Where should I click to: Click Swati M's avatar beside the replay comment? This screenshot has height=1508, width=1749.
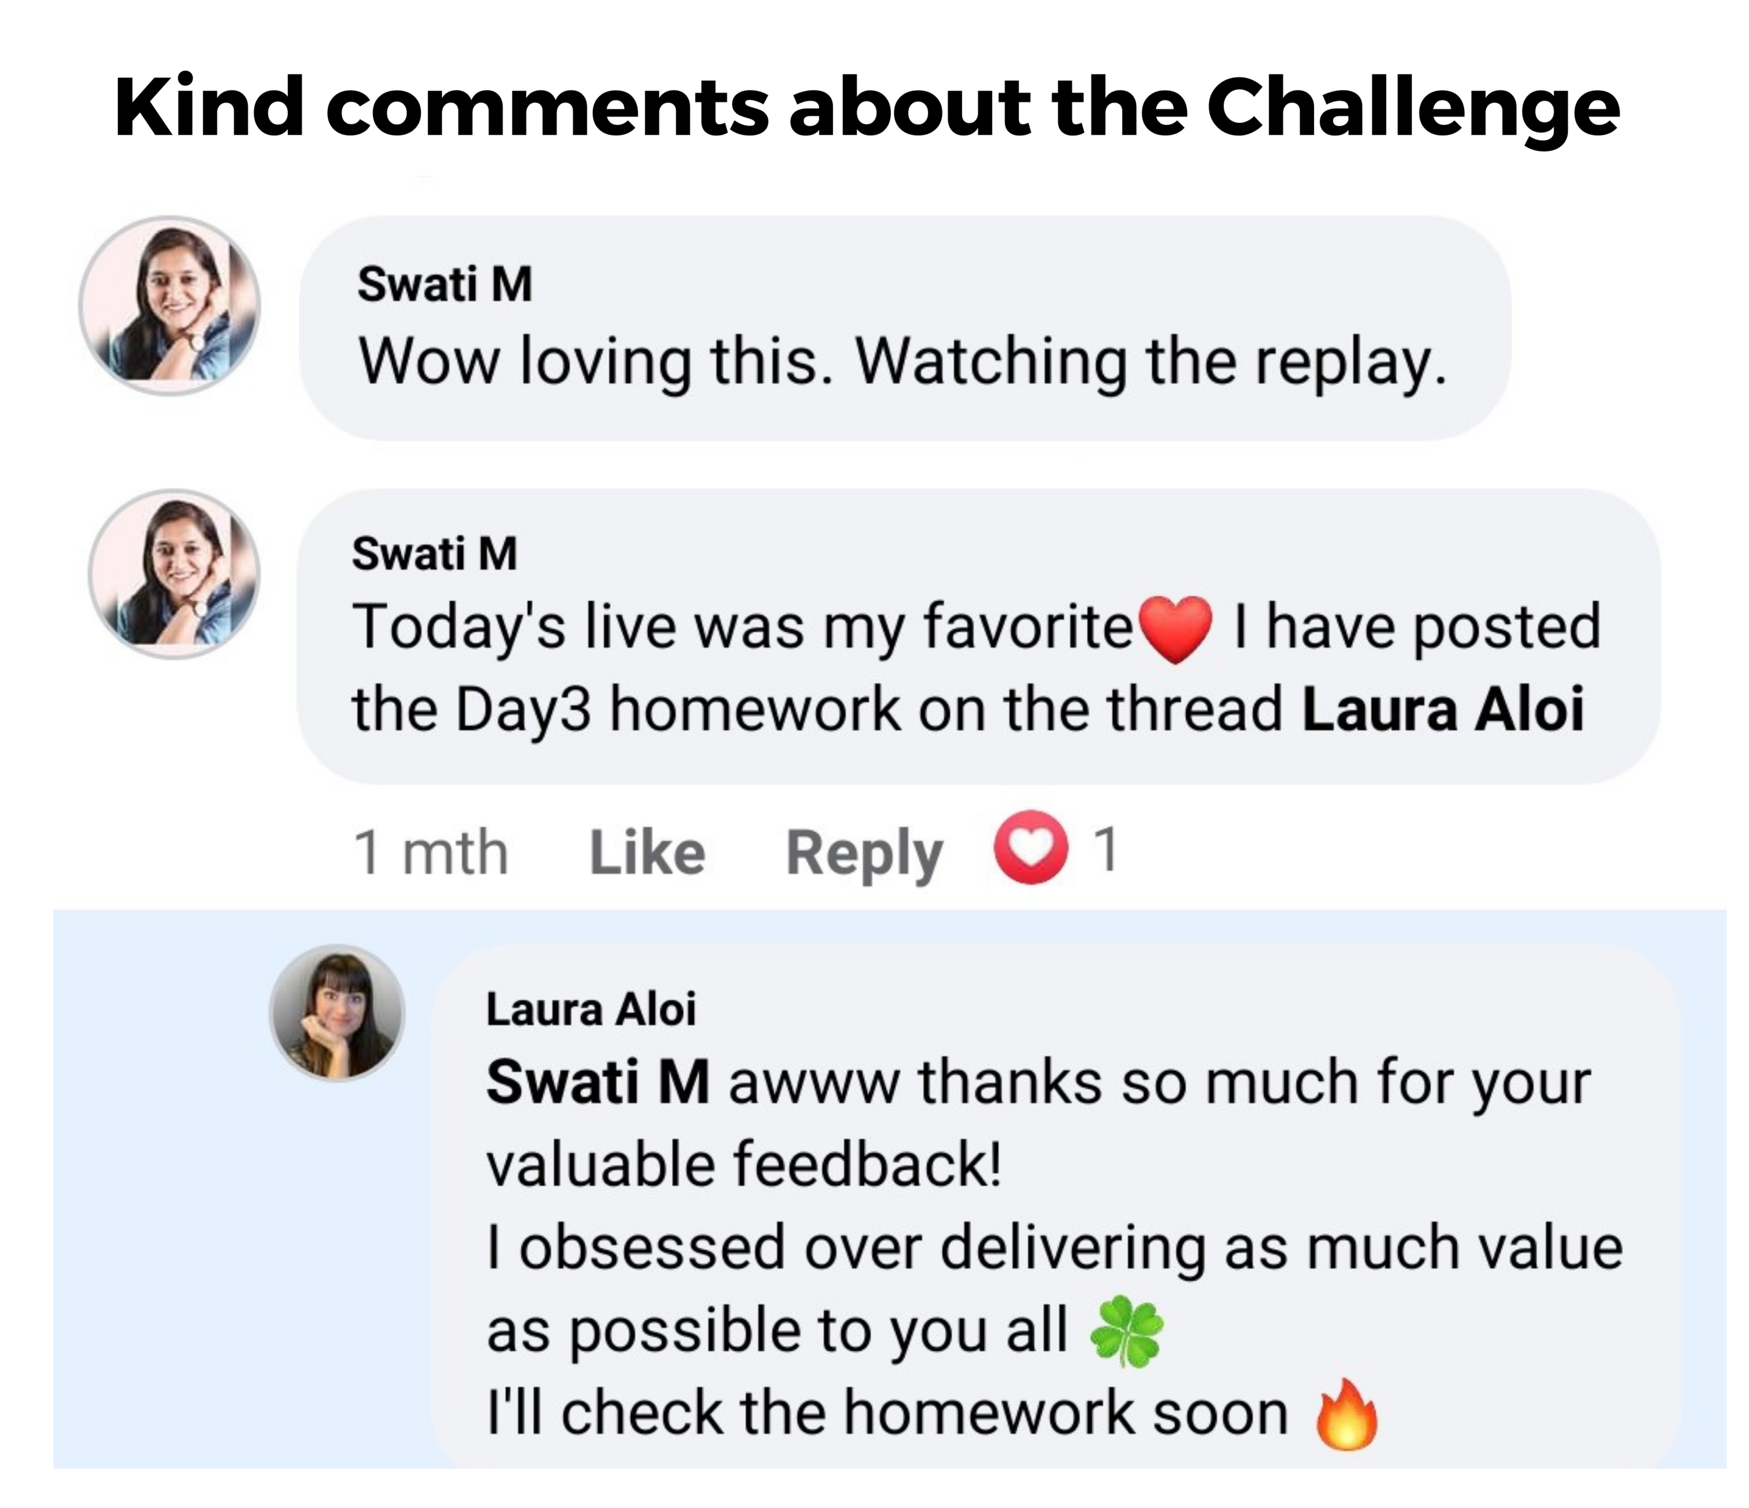point(170,305)
